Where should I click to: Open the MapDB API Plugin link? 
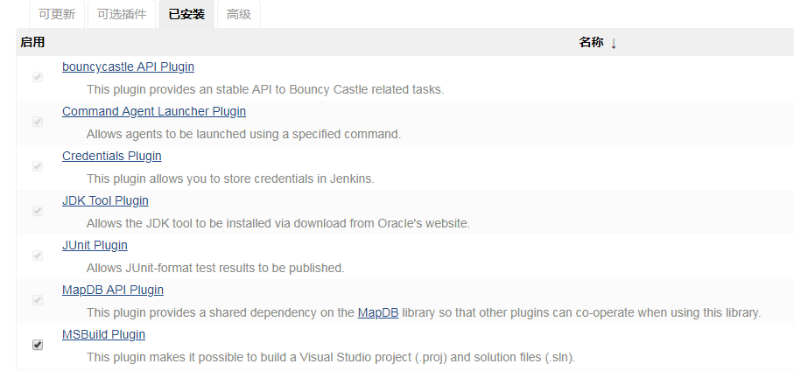click(113, 290)
